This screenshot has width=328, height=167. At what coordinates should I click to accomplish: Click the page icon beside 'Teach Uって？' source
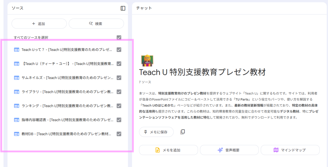coord(17,50)
